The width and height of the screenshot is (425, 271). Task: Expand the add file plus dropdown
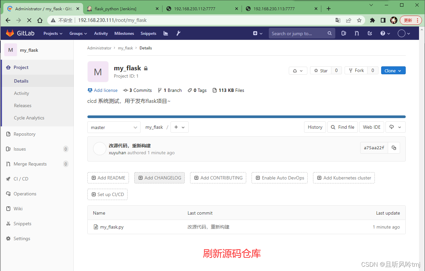[179, 127]
